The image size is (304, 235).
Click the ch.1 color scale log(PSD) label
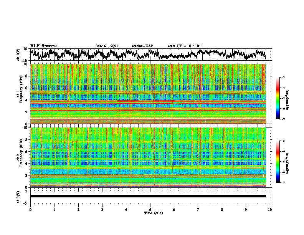click(x=287, y=100)
